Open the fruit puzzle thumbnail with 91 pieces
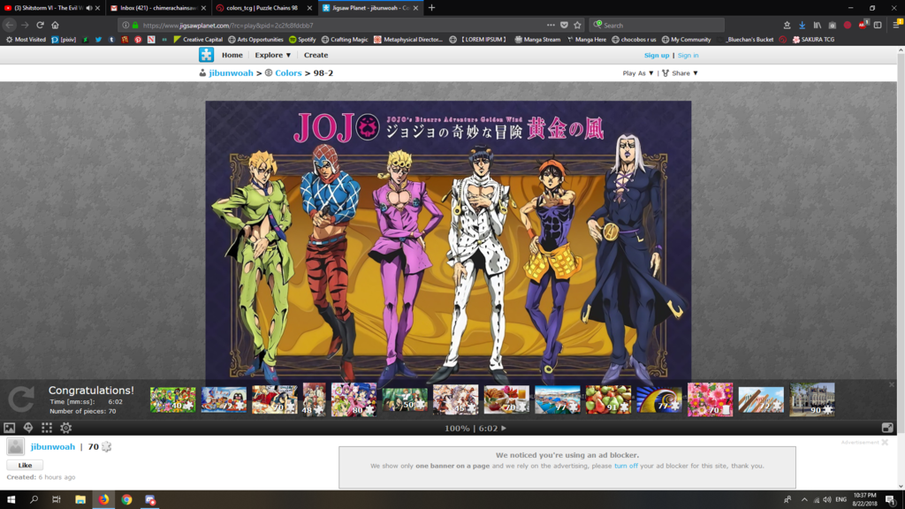The width and height of the screenshot is (905, 509). [608, 399]
